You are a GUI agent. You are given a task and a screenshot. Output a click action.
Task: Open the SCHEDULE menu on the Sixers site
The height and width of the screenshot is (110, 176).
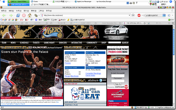click(24, 43)
